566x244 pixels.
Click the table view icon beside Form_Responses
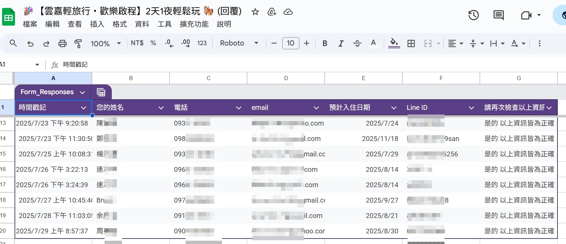101,92
